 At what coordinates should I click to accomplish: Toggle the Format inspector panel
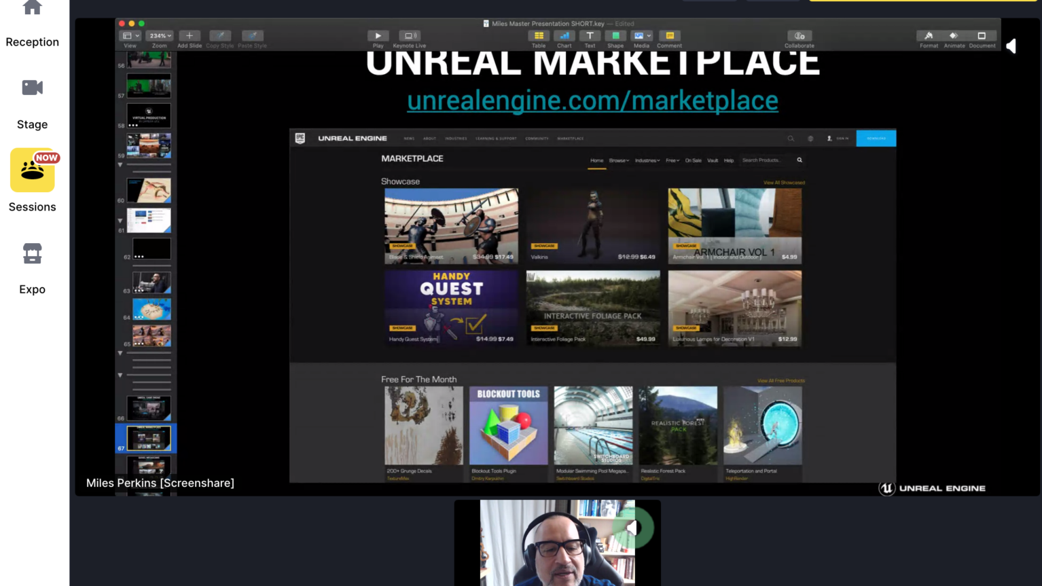tap(929, 36)
